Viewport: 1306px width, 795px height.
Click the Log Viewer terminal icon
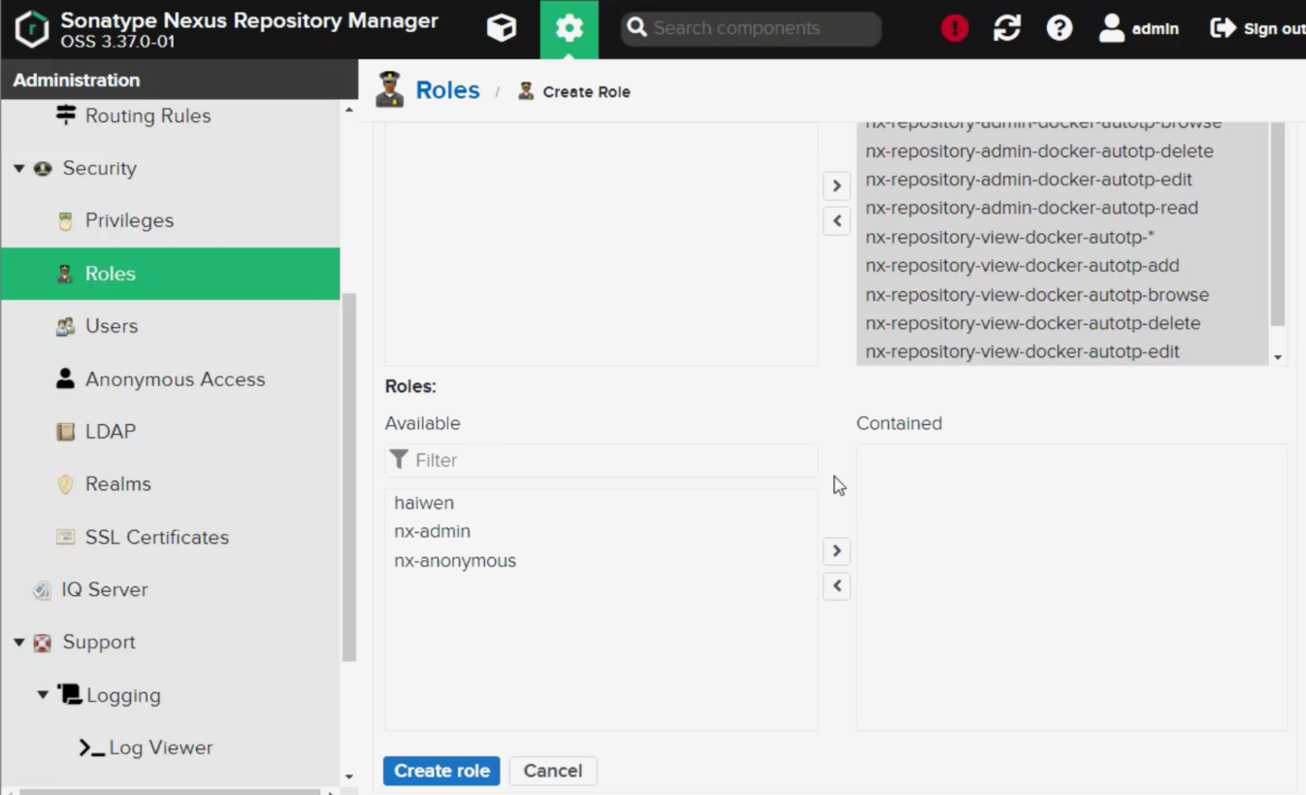(x=92, y=748)
